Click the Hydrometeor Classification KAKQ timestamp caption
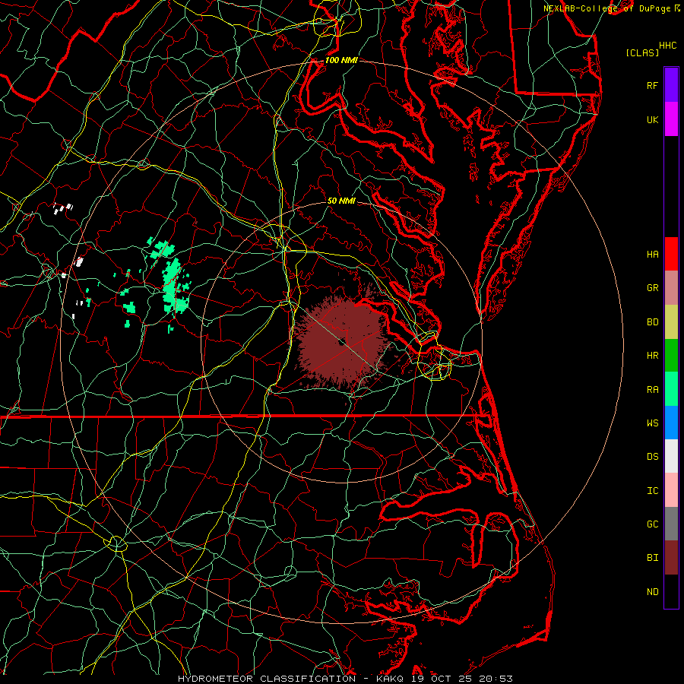Viewport: 684px width, 684px height. click(x=345, y=679)
